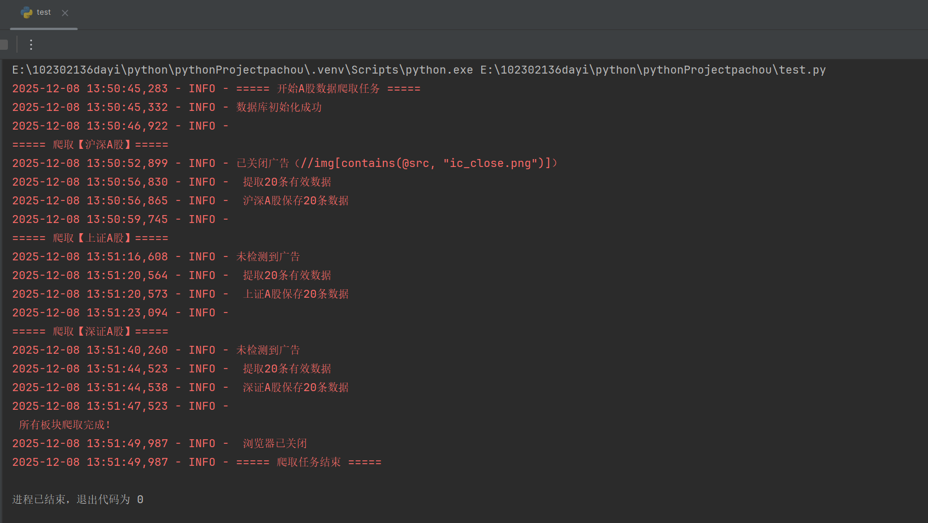Click the python.exe interpreter path in console
The image size is (928, 523).
pos(243,70)
